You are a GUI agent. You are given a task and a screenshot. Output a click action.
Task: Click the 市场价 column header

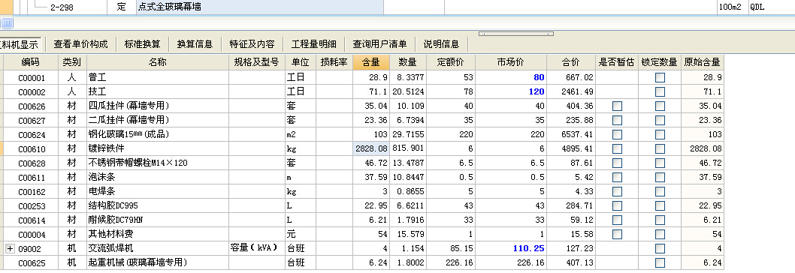point(511,62)
